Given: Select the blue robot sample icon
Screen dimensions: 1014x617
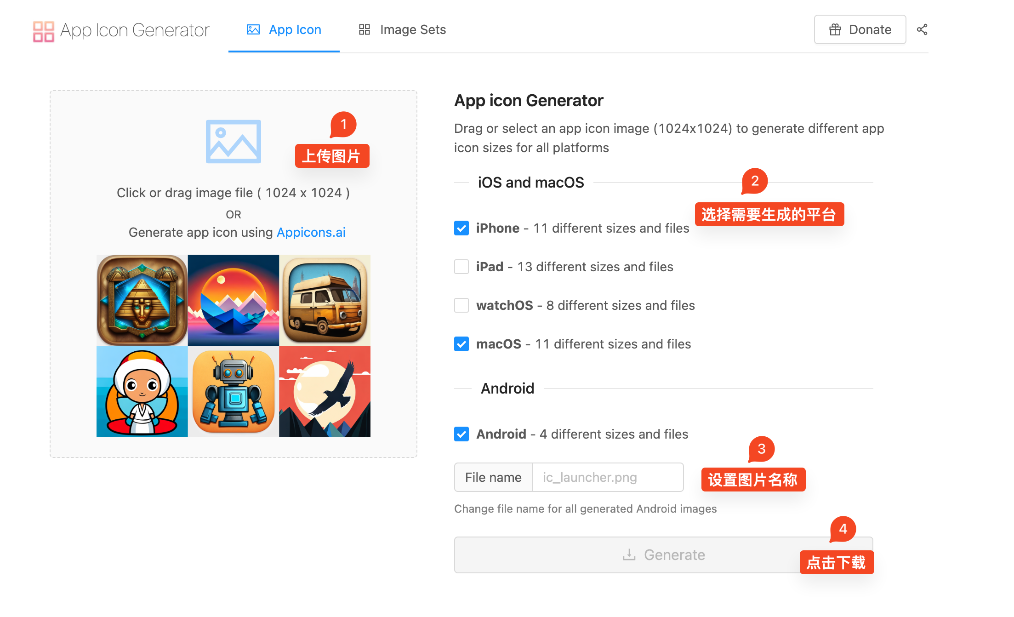Looking at the screenshot, I should [234, 391].
